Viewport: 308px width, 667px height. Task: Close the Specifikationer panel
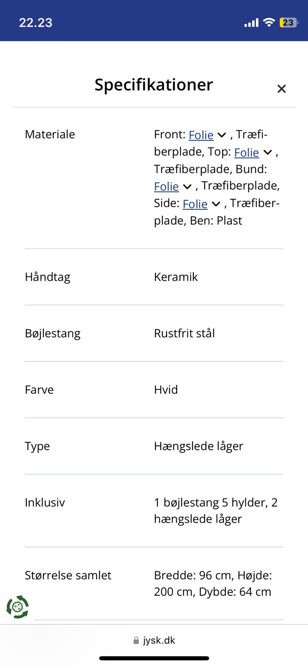[281, 89]
